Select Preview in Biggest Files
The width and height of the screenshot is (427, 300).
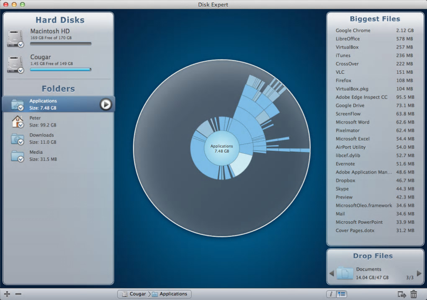pyautogui.click(x=375, y=197)
